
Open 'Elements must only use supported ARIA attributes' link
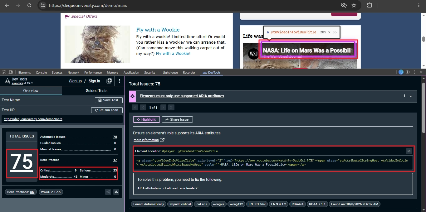click(182, 96)
